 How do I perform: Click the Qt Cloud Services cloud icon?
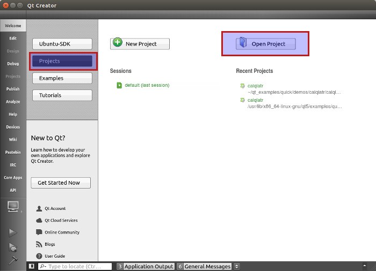tap(39, 220)
